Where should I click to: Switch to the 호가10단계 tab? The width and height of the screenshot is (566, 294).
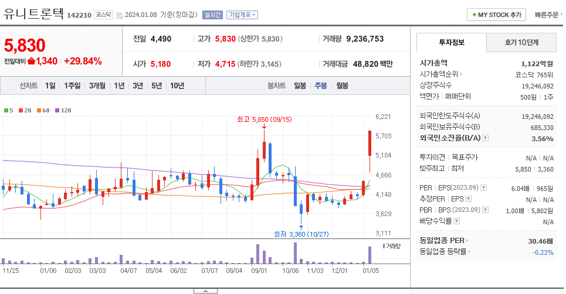521,43
